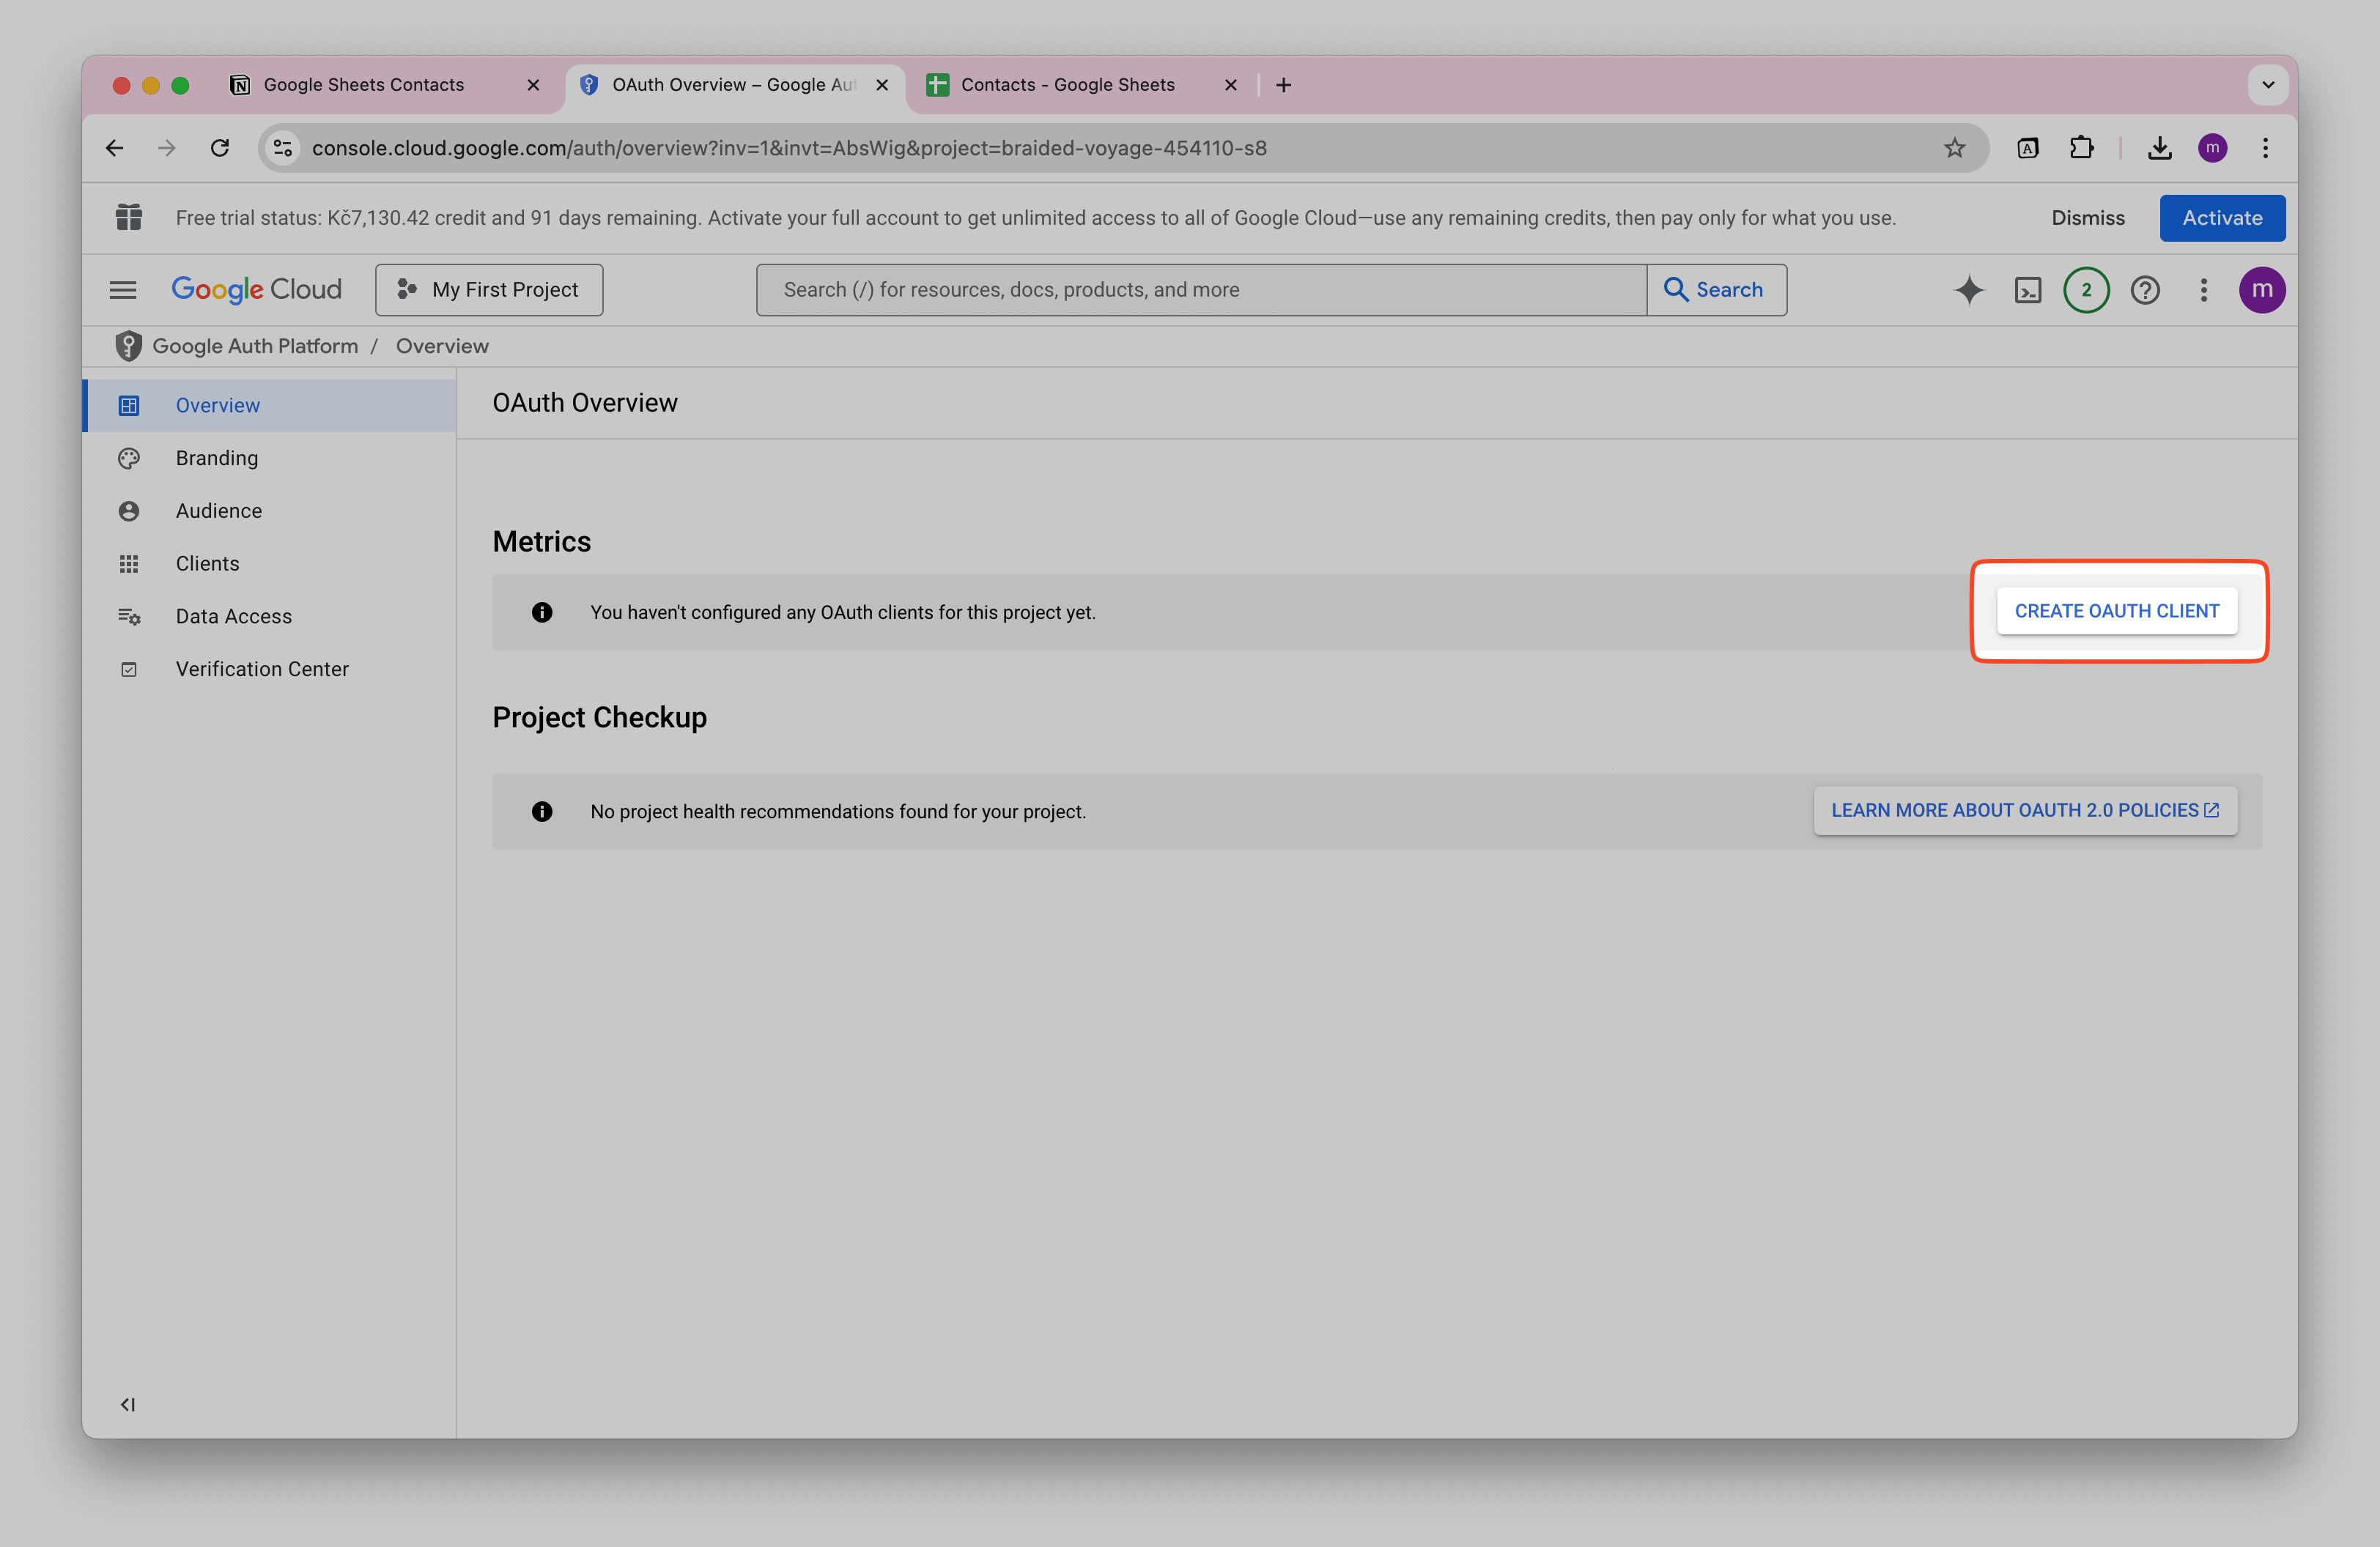The width and height of the screenshot is (2380, 1547).
Task: Select the Data Access sidebar icon
Action: (129, 617)
